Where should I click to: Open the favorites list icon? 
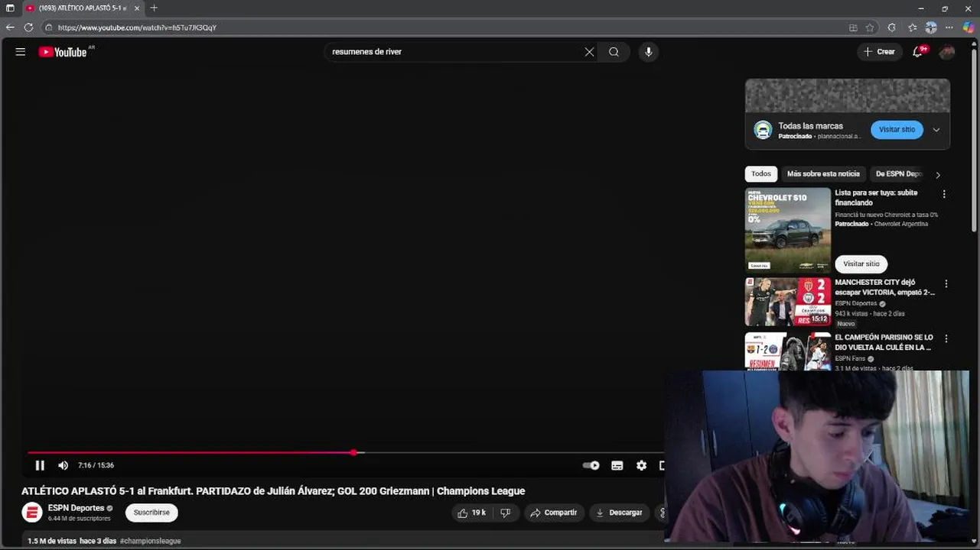click(912, 27)
